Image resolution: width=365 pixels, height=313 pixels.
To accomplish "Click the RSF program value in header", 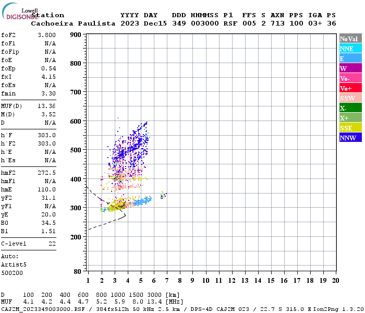I will click(230, 23).
